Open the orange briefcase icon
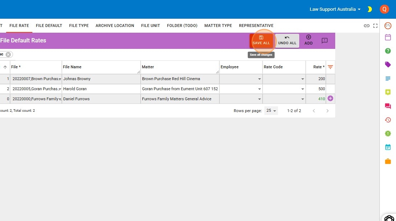 pyautogui.click(x=388, y=161)
